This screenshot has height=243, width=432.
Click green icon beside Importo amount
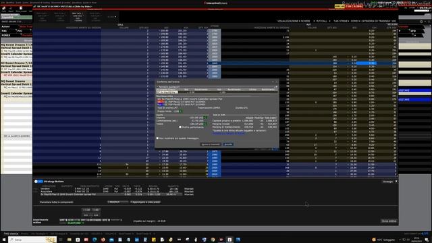[205, 117]
